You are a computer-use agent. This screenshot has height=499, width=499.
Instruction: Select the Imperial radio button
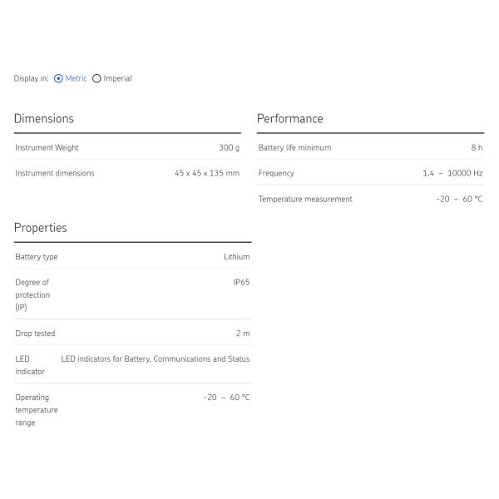click(x=96, y=79)
